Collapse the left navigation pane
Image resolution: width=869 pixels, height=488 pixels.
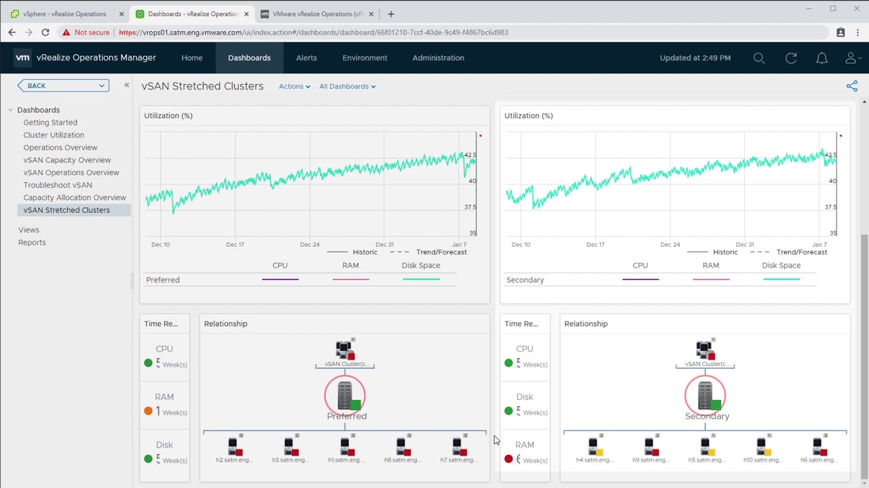click(126, 85)
